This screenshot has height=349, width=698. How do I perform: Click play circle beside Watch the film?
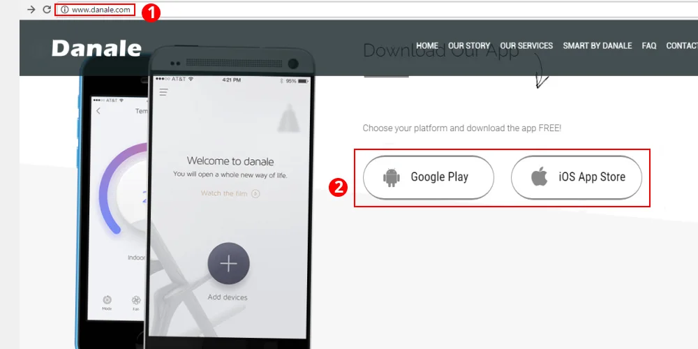coord(255,193)
